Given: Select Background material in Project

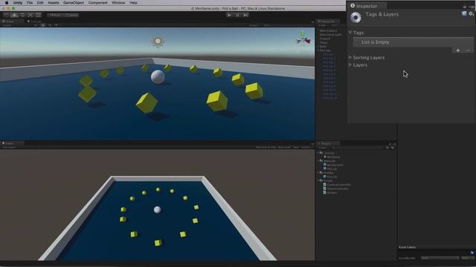Looking at the screenshot, I should (x=335, y=165).
